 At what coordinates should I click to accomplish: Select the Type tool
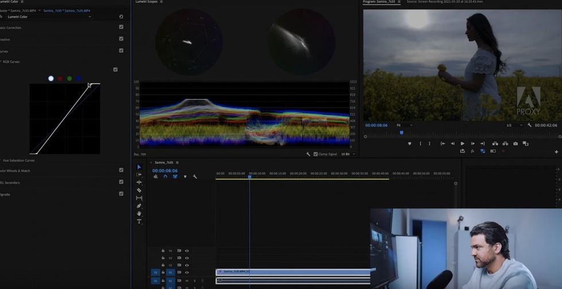pyautogui.click(x=139, y=221)
